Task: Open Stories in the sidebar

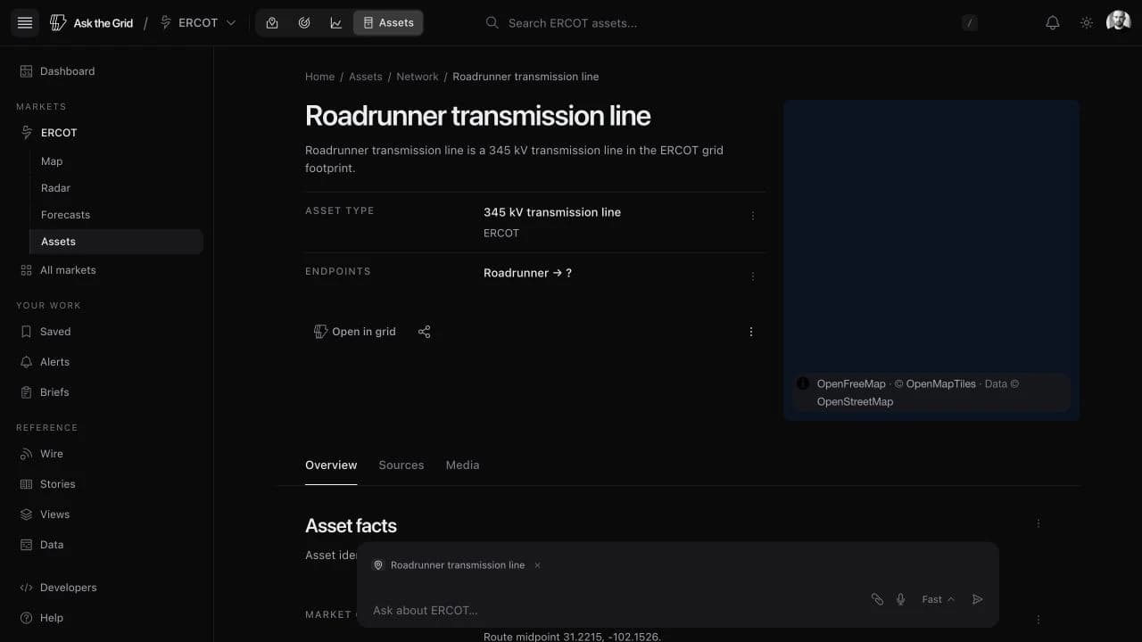Action: pos(107,484)
